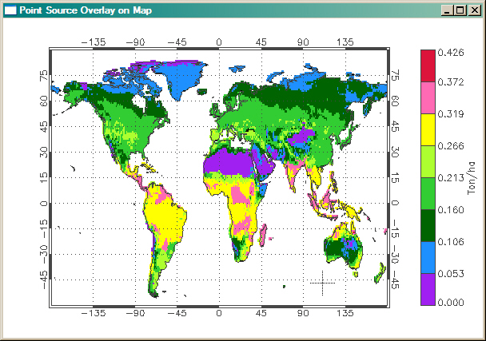The width and height of the screenshot is (486, 341).
Task: Click the red swatch at top of colorbar
Action: pos(428,65)
